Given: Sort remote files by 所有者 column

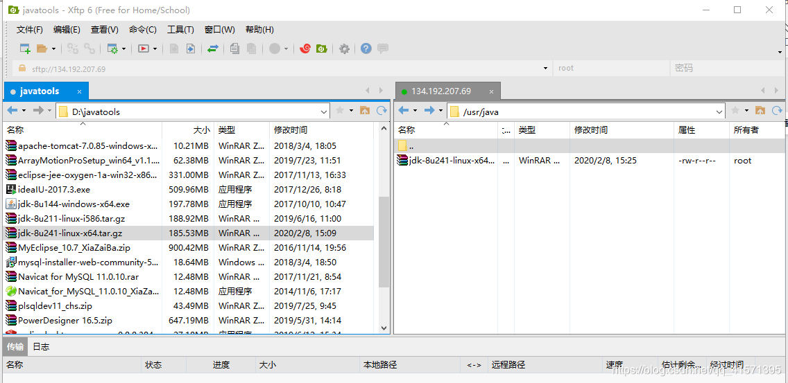Looking at the screenshot, I should [x=758, y=130].
